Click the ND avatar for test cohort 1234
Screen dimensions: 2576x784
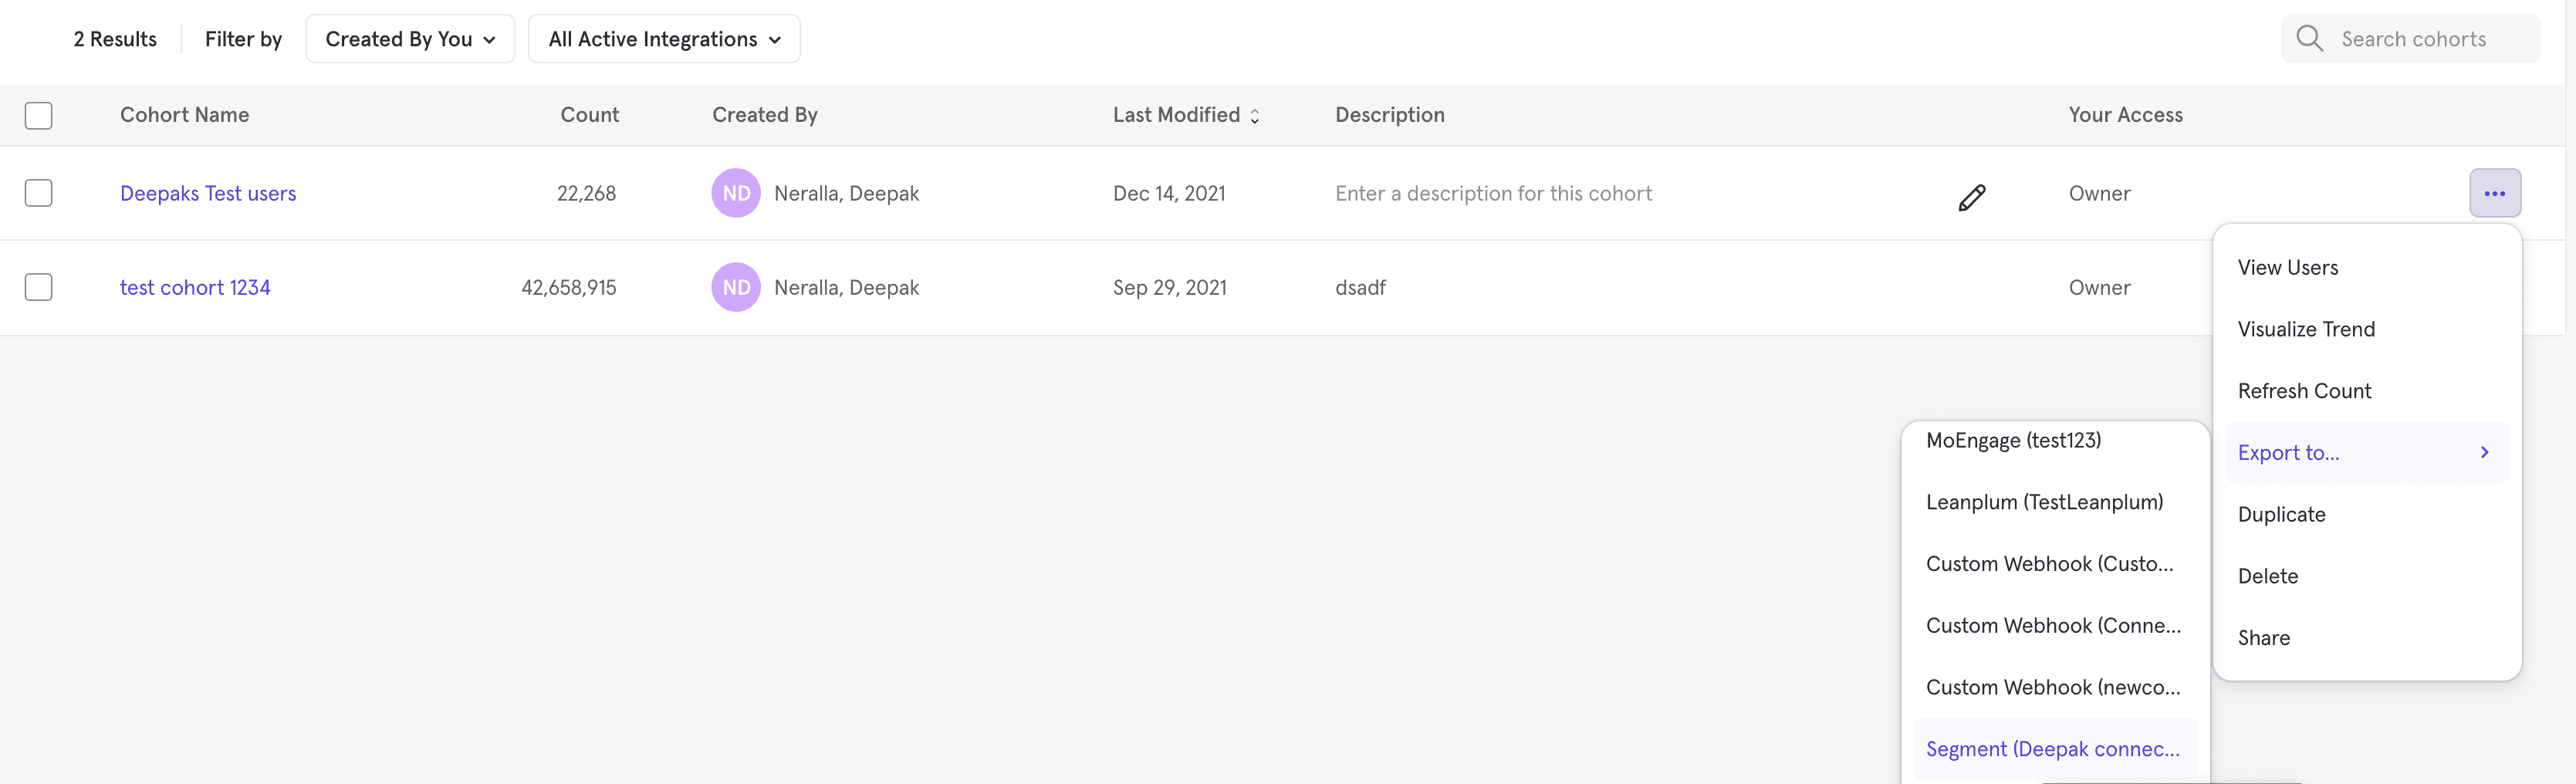(x=736, y=287)
